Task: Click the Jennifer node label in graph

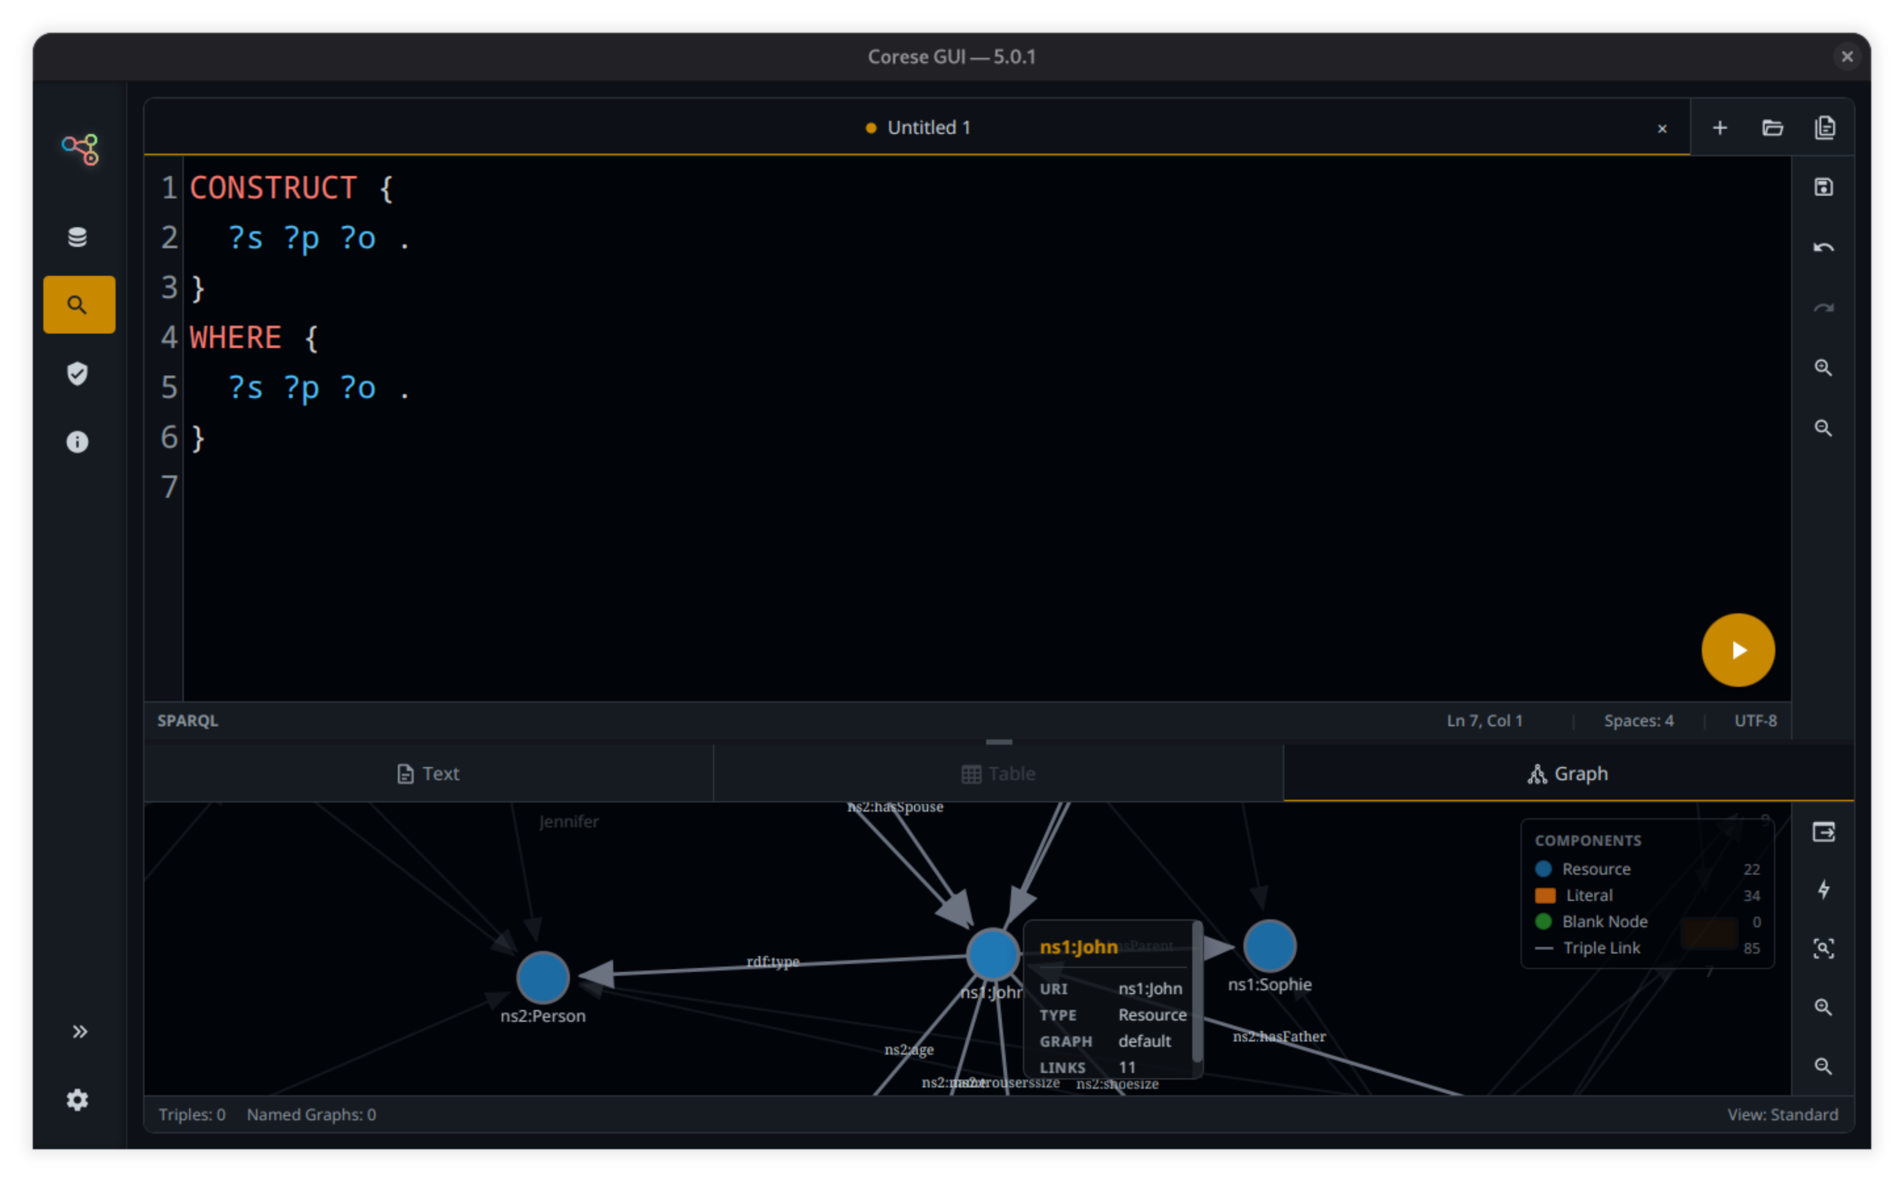Action: 569,821
